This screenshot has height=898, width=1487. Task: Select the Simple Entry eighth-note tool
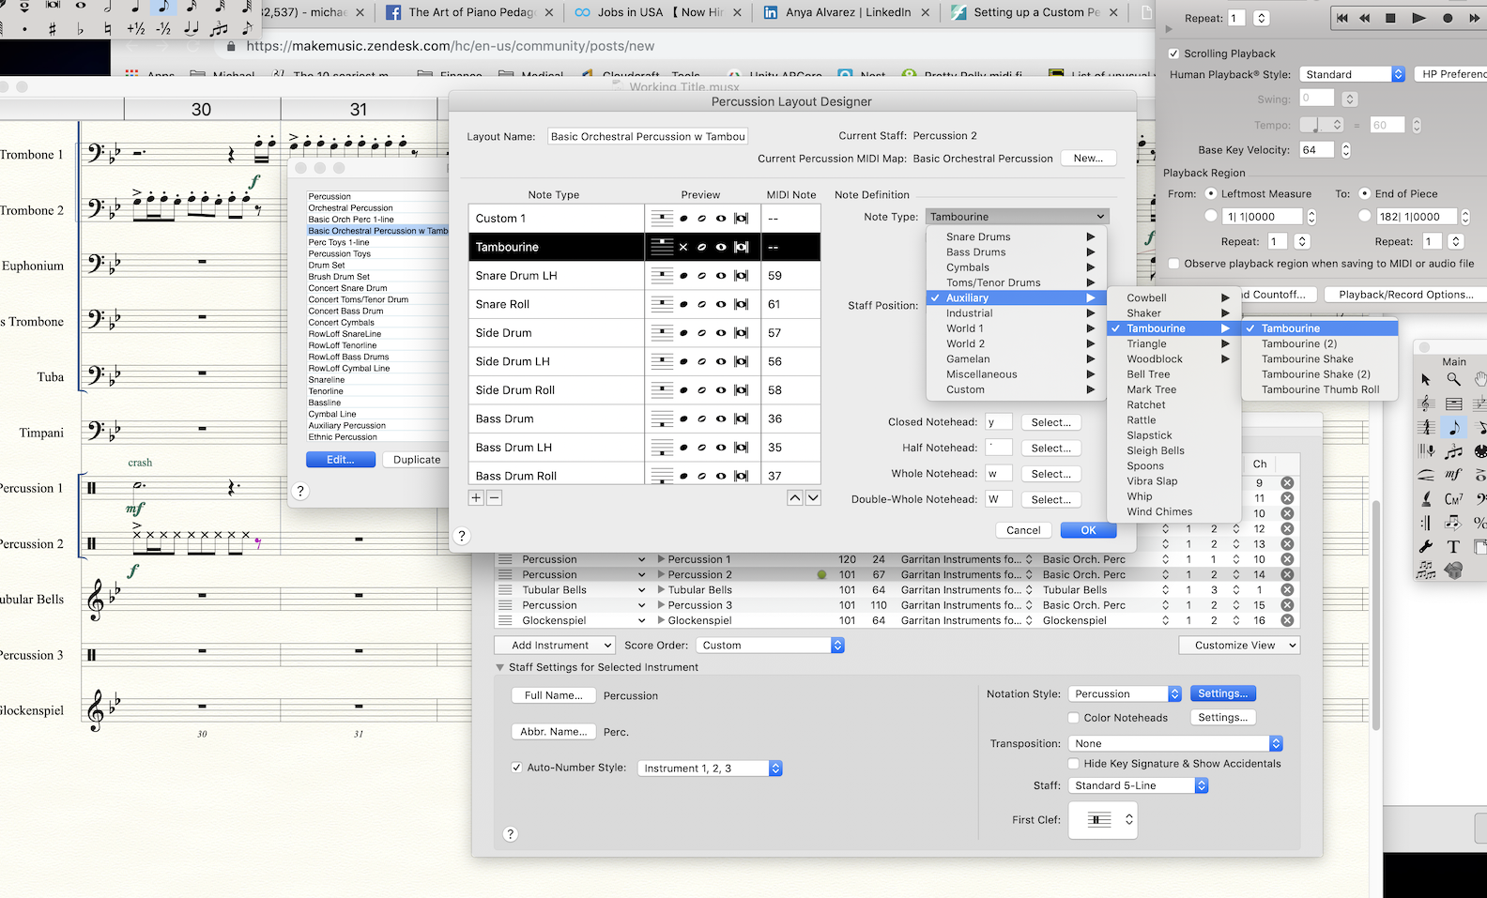pyautogui.click(x=1453, y=427)
